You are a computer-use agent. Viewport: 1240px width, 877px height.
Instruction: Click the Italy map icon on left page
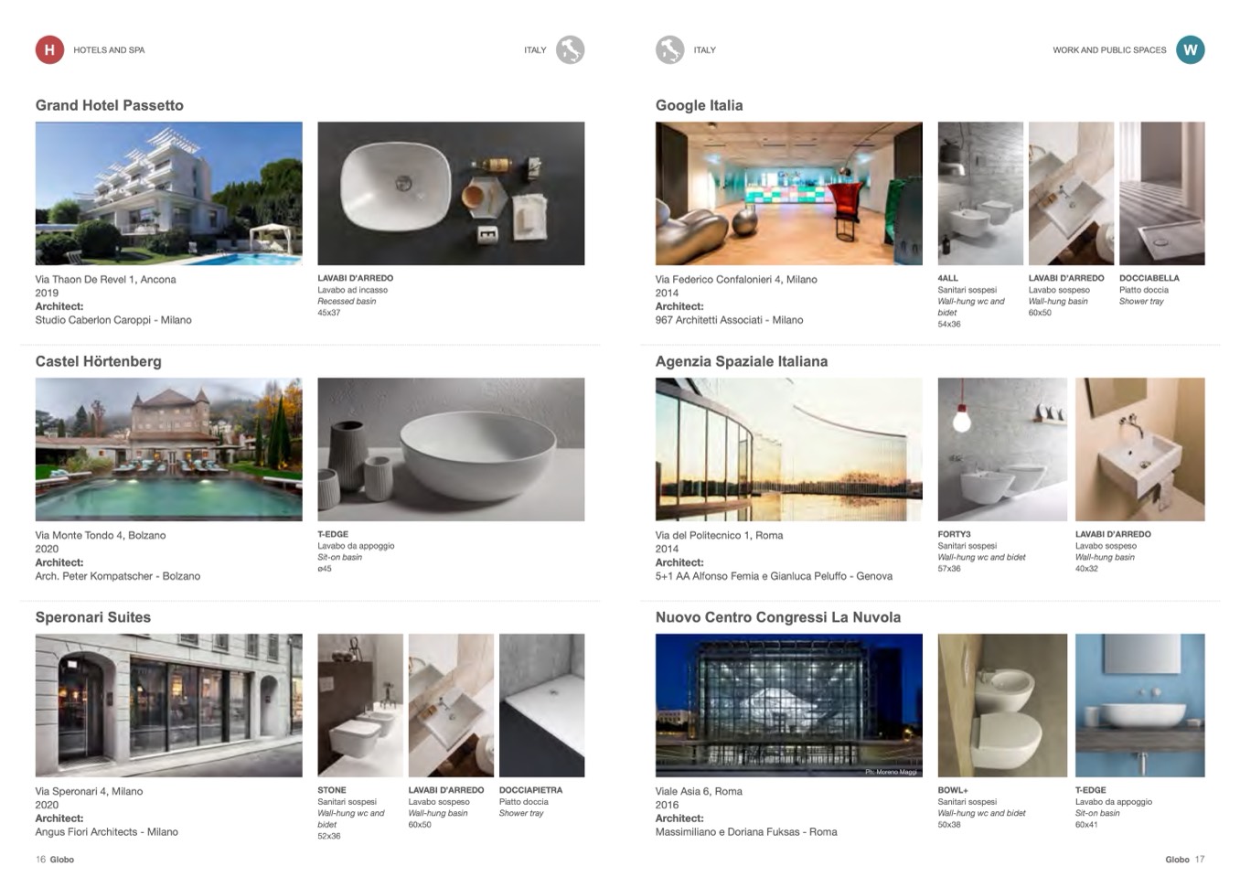coord(570,49)
